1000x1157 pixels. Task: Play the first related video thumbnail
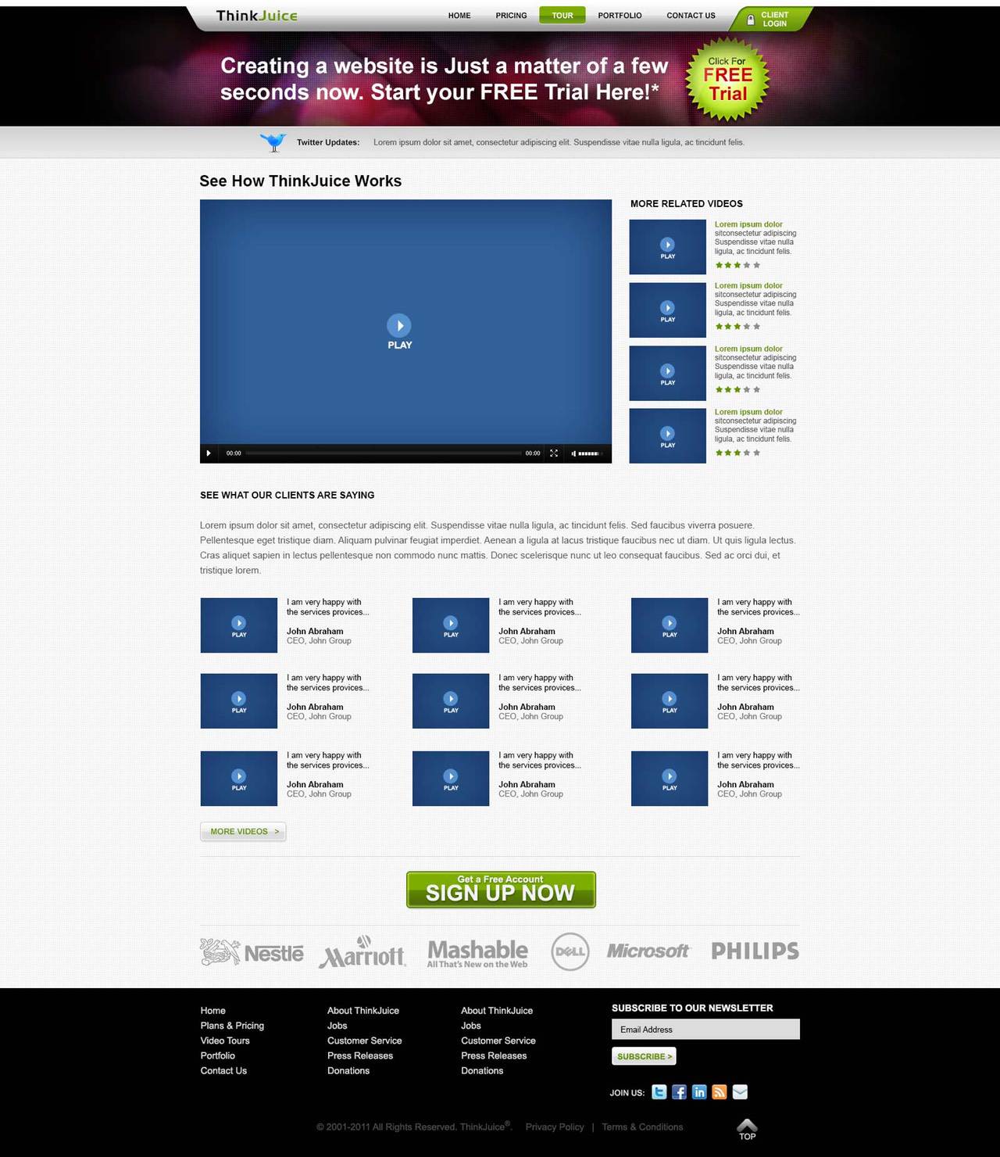(x=667, y=247)
